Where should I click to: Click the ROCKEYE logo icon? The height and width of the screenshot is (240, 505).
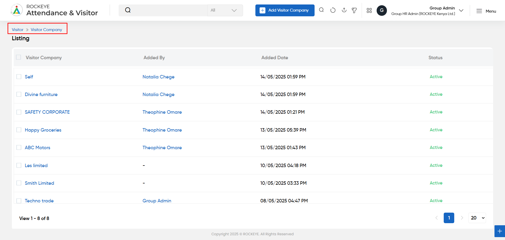[x=17, y=10]
